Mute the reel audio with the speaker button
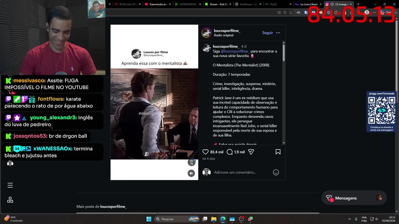The height and width of the screenshot is (224, 399). tap(191, 173)
